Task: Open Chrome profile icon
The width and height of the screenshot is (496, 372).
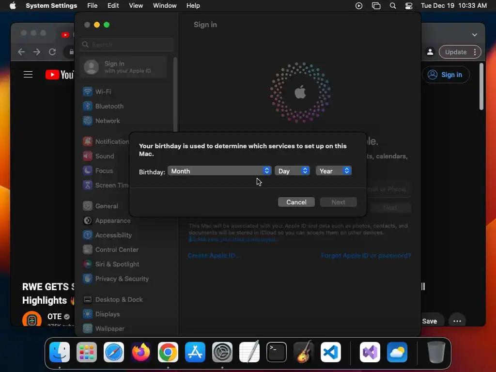Action: (430, 52)
